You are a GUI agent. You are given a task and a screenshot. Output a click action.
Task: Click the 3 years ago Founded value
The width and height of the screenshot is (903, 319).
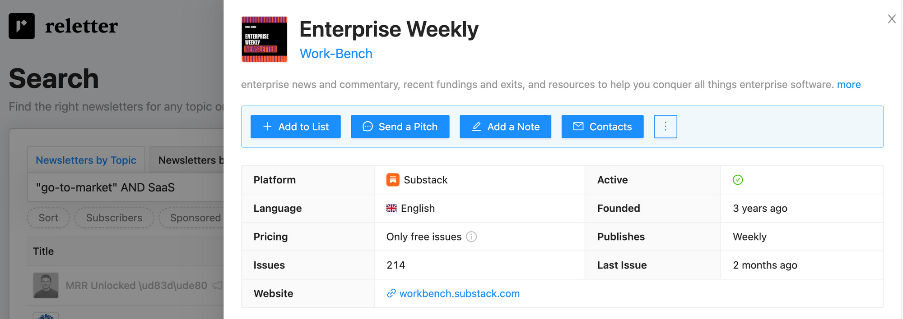(x=760, y=208)
